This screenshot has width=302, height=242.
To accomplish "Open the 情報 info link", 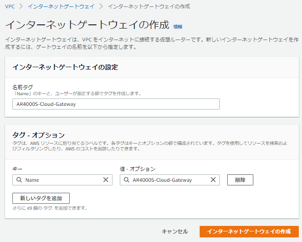I will point(178,27).
